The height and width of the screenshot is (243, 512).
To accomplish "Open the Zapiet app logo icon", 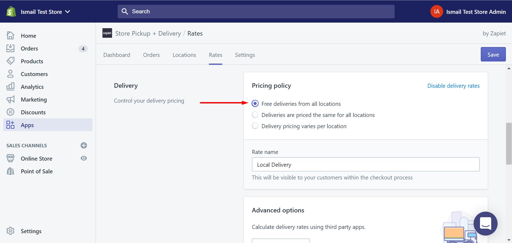I will tap(107, 33).
